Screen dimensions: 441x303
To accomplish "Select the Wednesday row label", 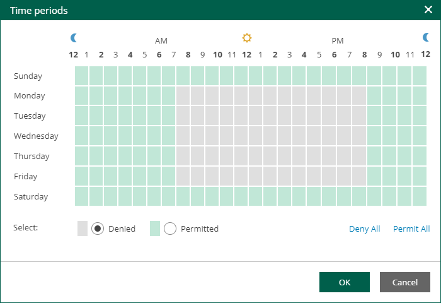I will click(x=36, y=136).
